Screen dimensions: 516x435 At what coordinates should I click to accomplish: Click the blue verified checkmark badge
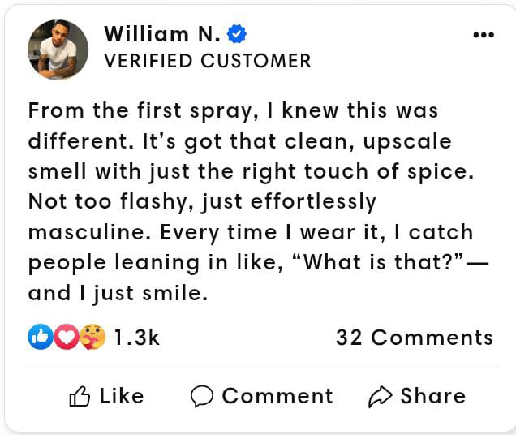point(237,34)
